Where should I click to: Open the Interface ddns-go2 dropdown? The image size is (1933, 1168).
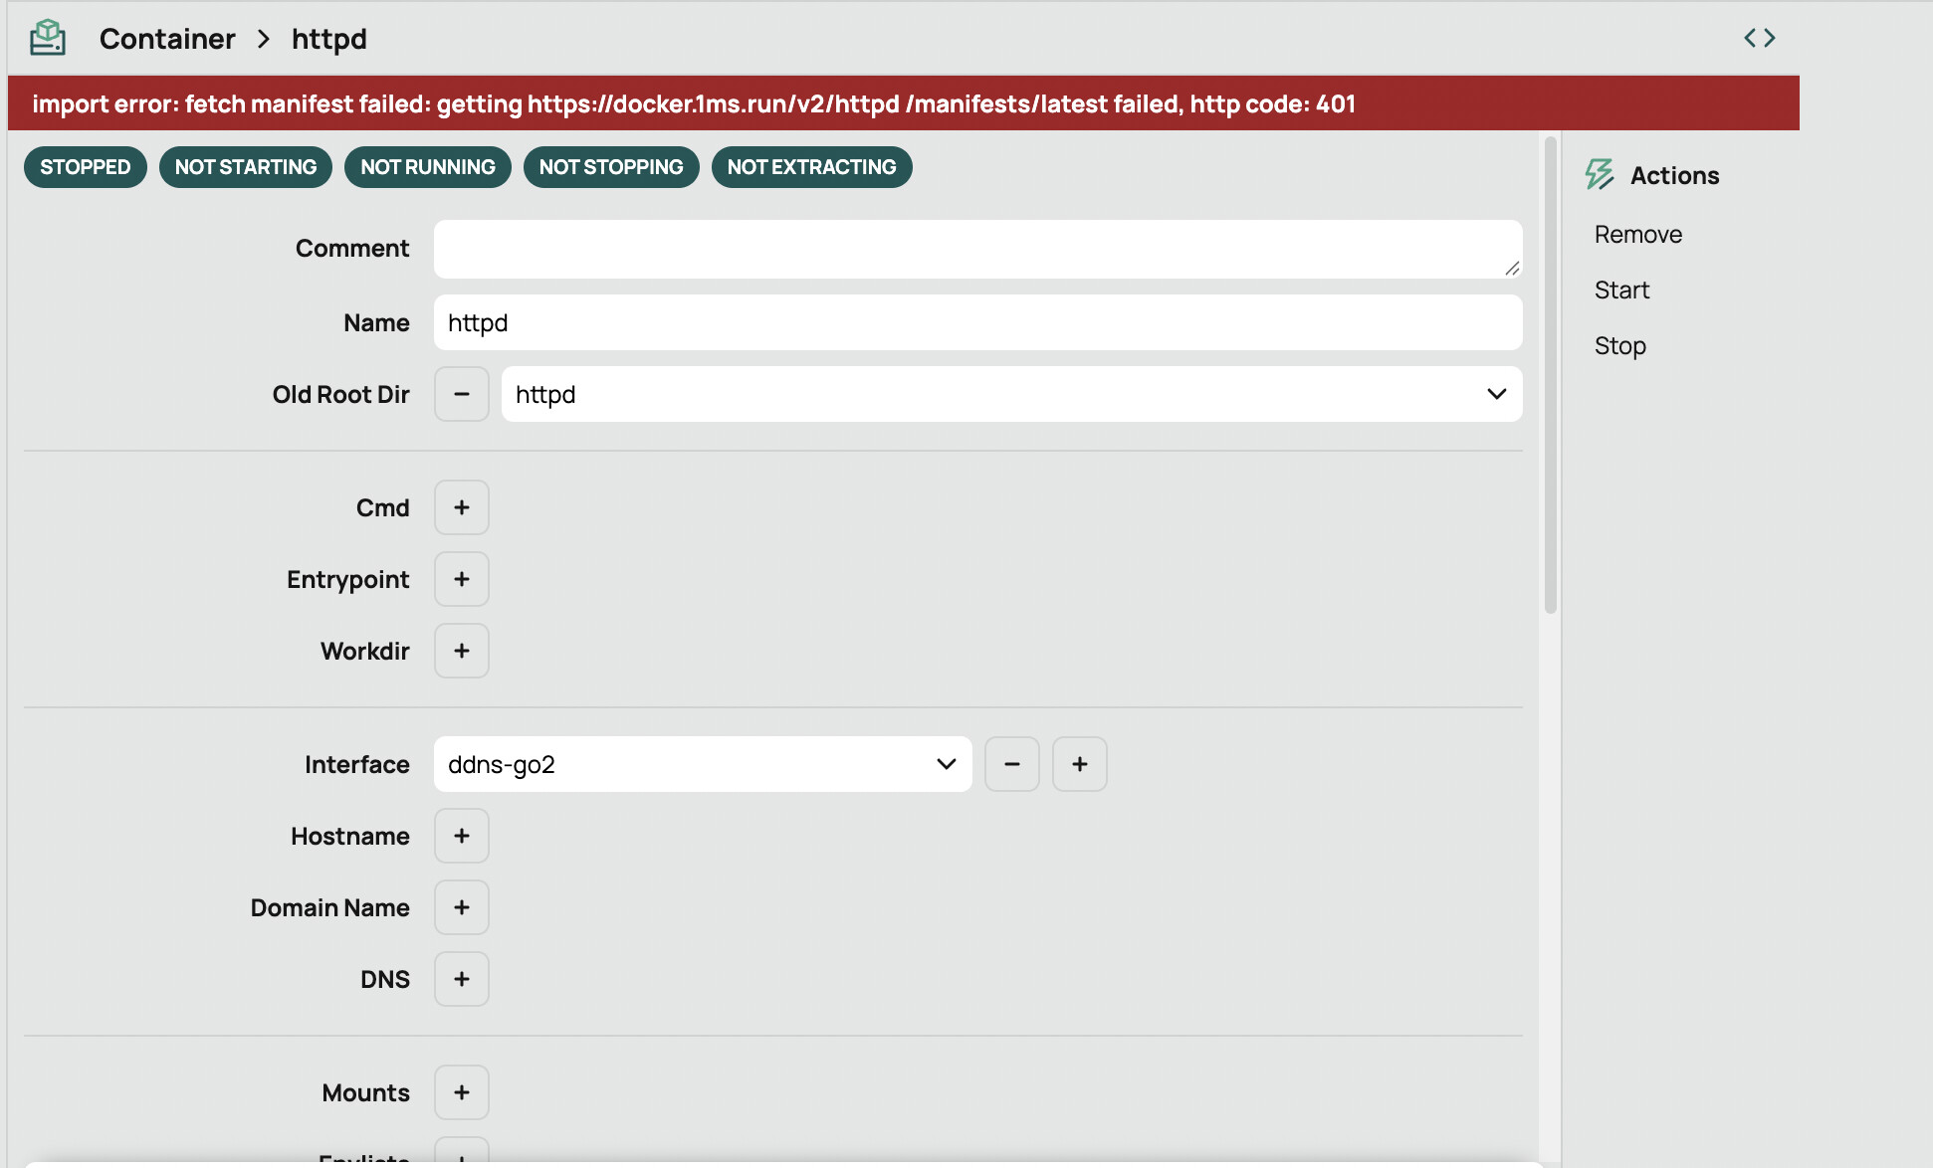click(703, 764)
